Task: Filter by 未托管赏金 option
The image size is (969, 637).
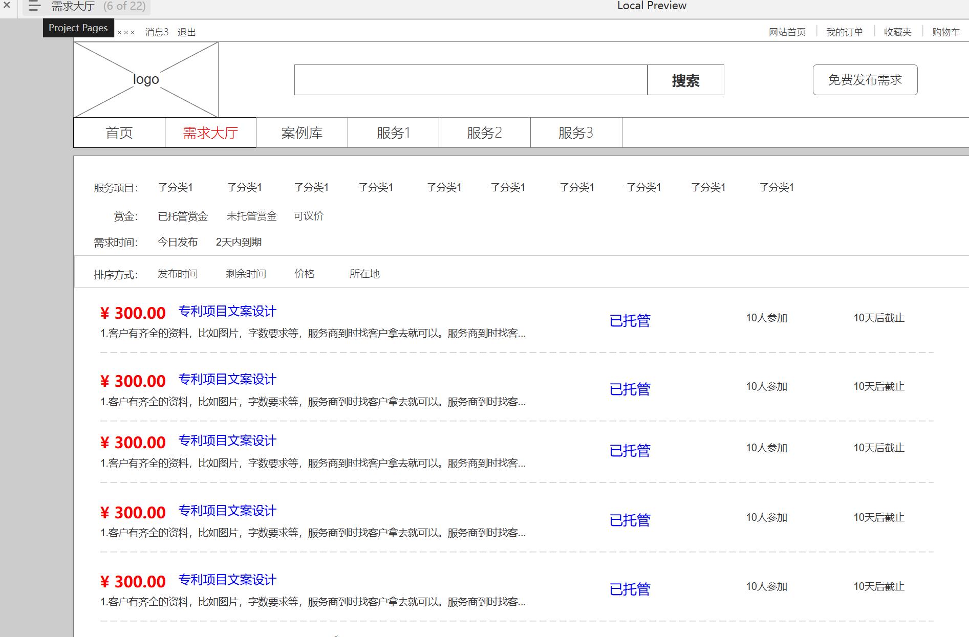Action: (x=252, y=216)
